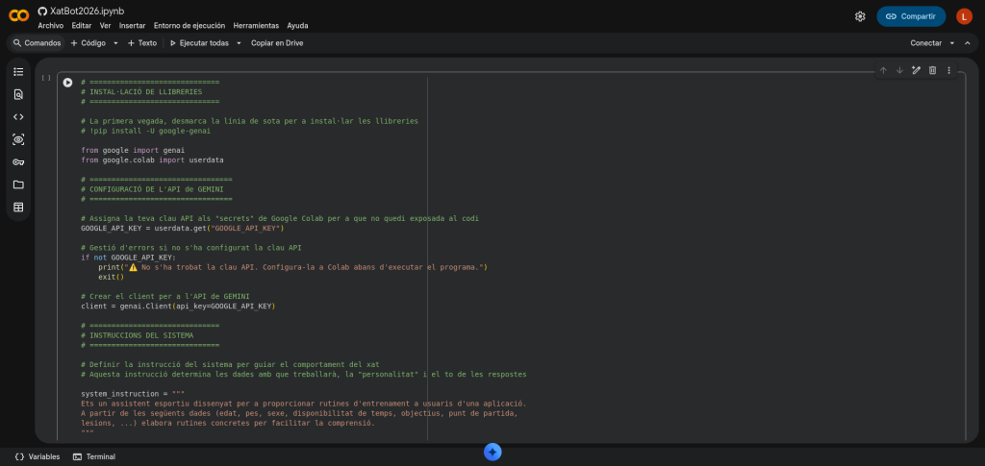Image resolution: width=985 pixels, height=466 pixels.
Task: Open the data table explorer icon
Action: 18,207
